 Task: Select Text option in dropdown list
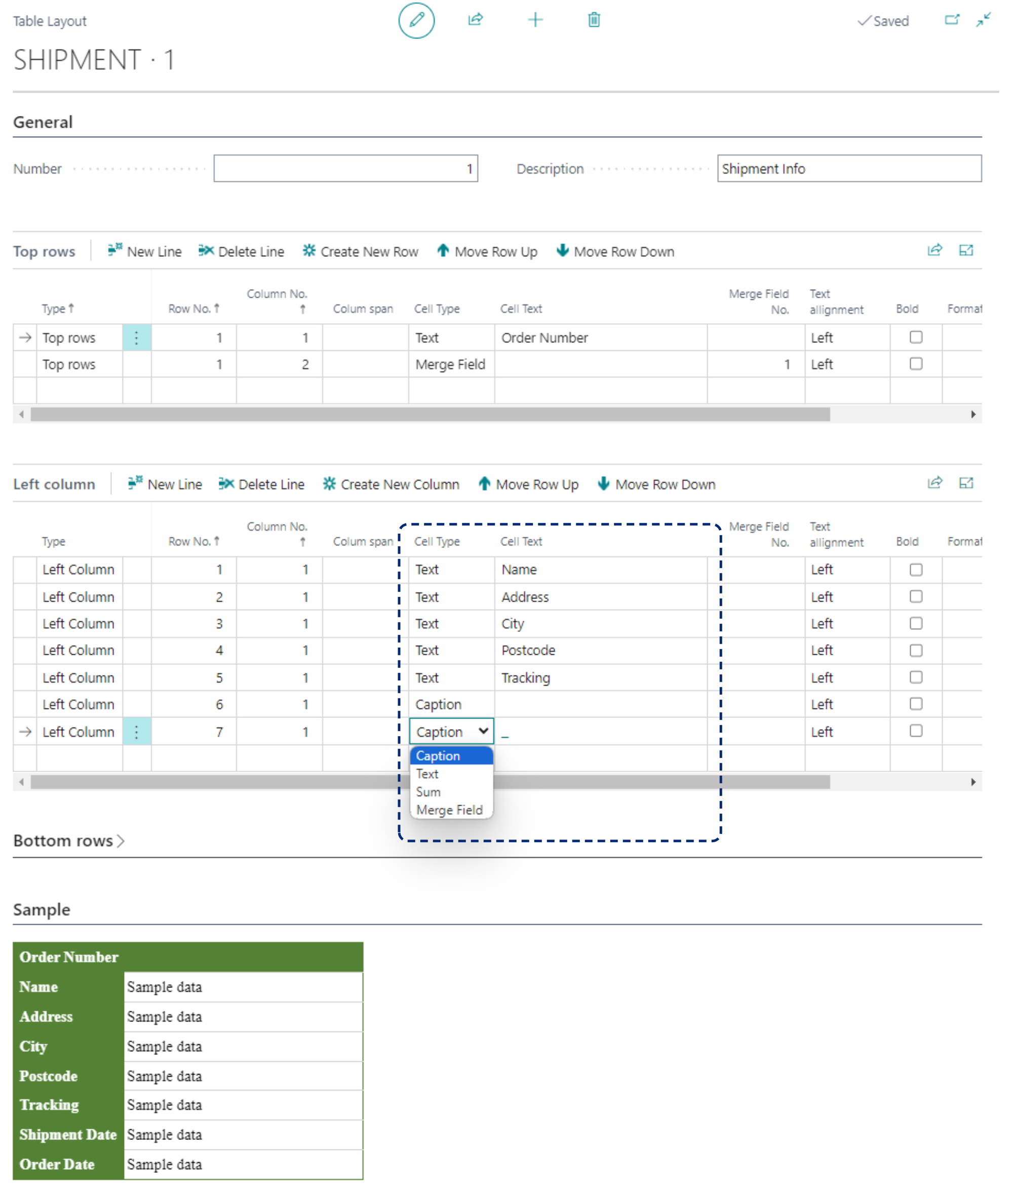coord(451,774)
